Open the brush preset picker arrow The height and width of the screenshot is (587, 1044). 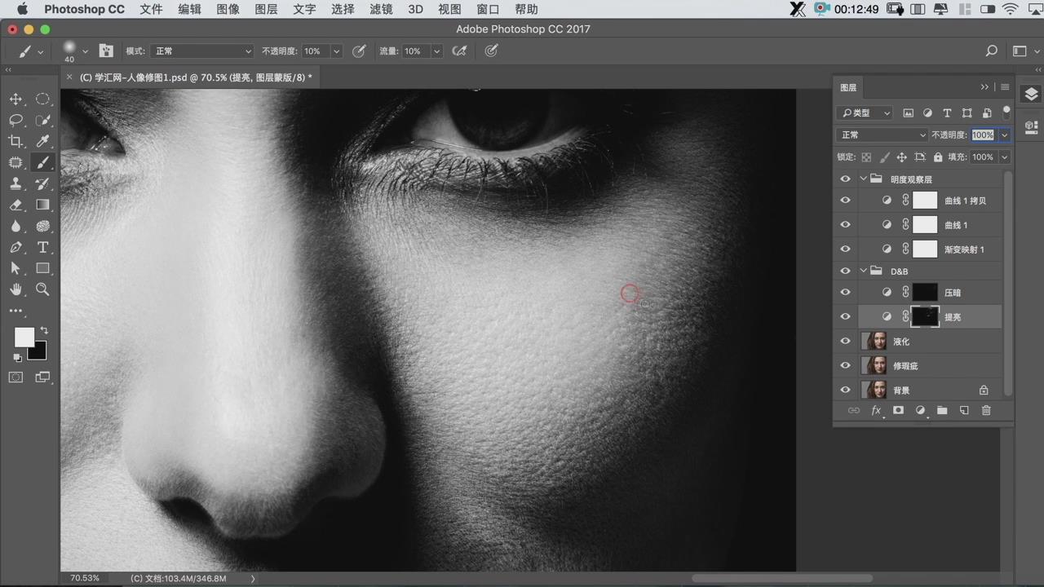(85, 51)
